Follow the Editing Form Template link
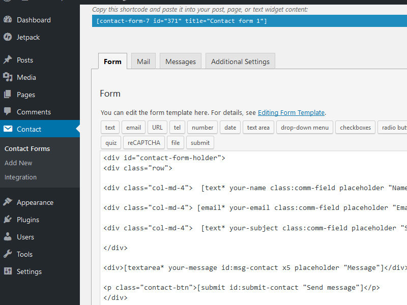The width and height of the screenshot is (407, 305). [x=291, y=113]
